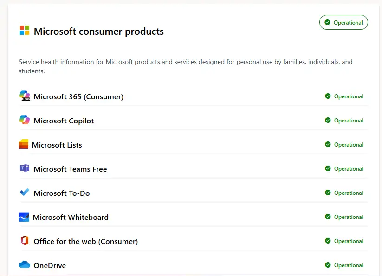The width and height of the screenshot is (382, 276).
Task: Select the Microsoft consumer products heading
Action: click(98, 31)
